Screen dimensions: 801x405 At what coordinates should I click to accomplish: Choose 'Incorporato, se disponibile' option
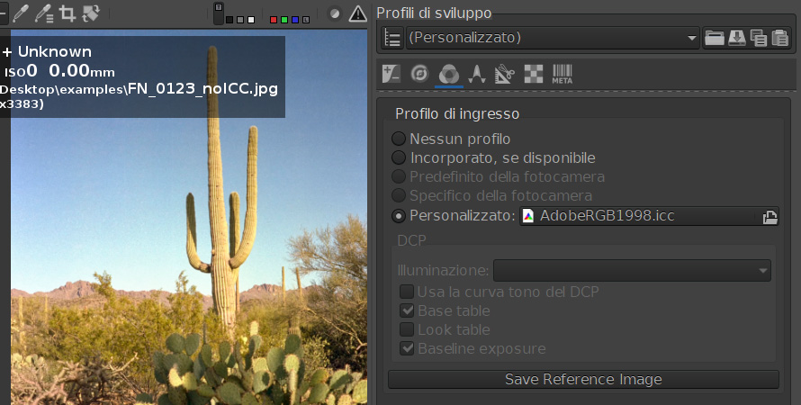click(399, 158)
